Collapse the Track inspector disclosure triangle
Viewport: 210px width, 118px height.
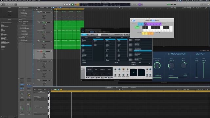19,21
